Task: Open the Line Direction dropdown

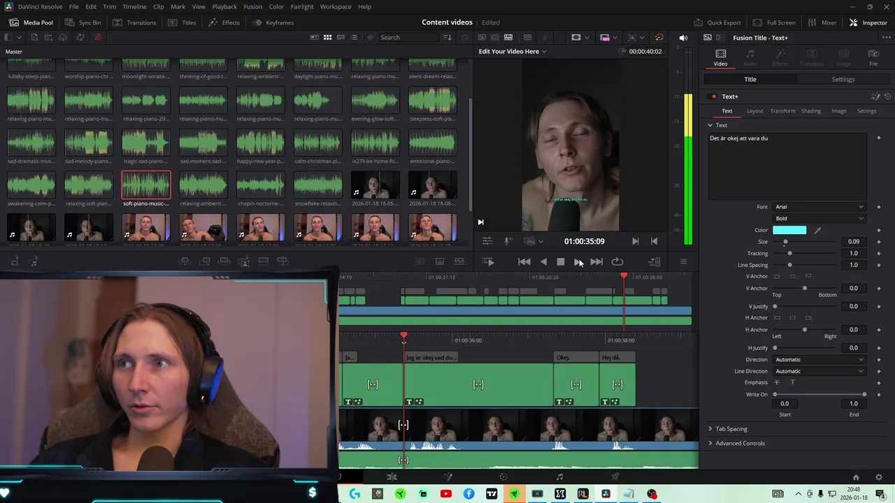Action: click(819, 371)
